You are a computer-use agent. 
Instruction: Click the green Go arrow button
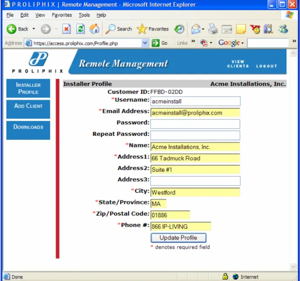point(156,43)
